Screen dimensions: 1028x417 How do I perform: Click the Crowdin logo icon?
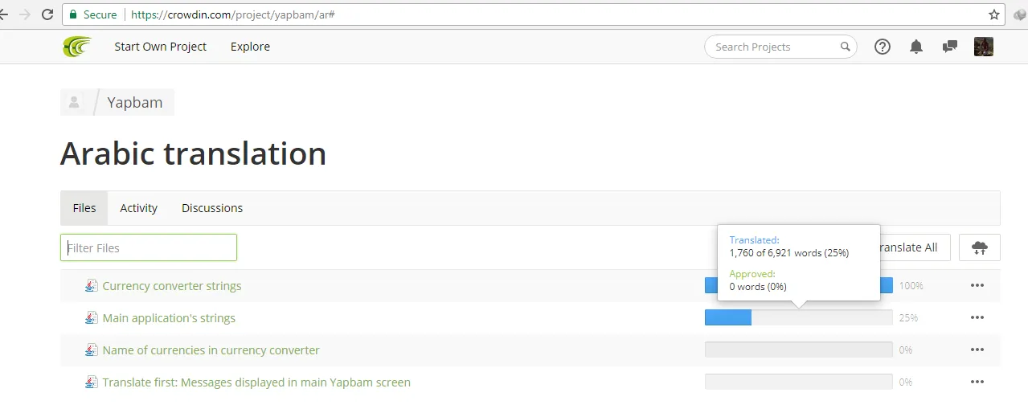(77, 47)
